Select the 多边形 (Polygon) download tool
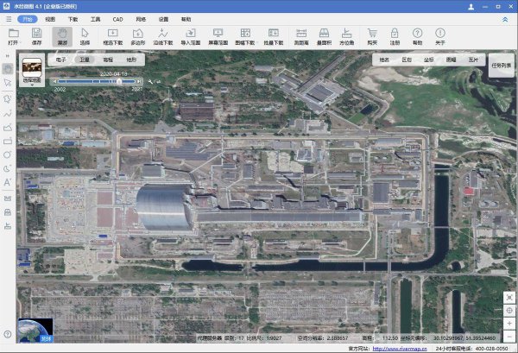The height and width of the screenshot is (353, 518). (x=138, y=35)
